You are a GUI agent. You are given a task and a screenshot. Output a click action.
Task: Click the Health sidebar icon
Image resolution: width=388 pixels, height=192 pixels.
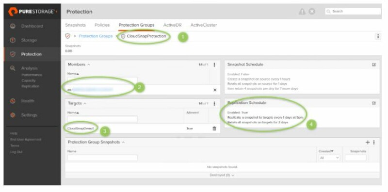click(x=13, y=101)
